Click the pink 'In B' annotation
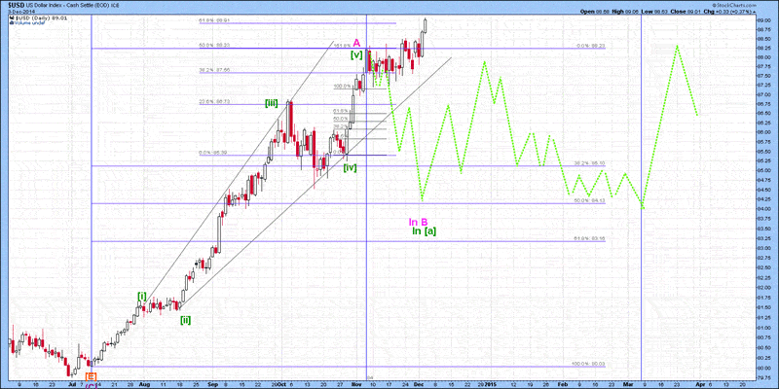 point(418,221)
